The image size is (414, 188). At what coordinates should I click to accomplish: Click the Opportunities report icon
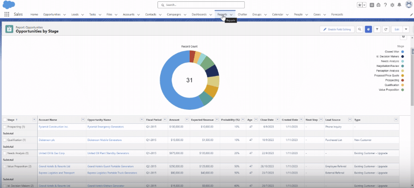9,29
